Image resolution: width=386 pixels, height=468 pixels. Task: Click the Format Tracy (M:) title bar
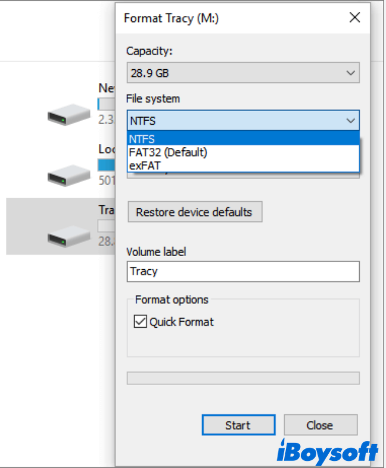[x=226, y=18]
